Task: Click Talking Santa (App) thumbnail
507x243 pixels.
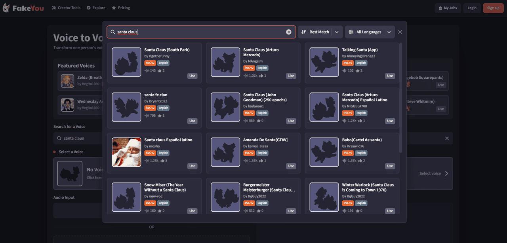Action: 324,62
